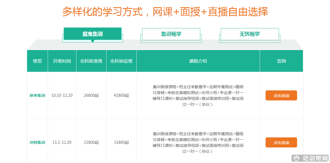Click the 班型 column header
The image size is (330, 163).
(37, 61)
